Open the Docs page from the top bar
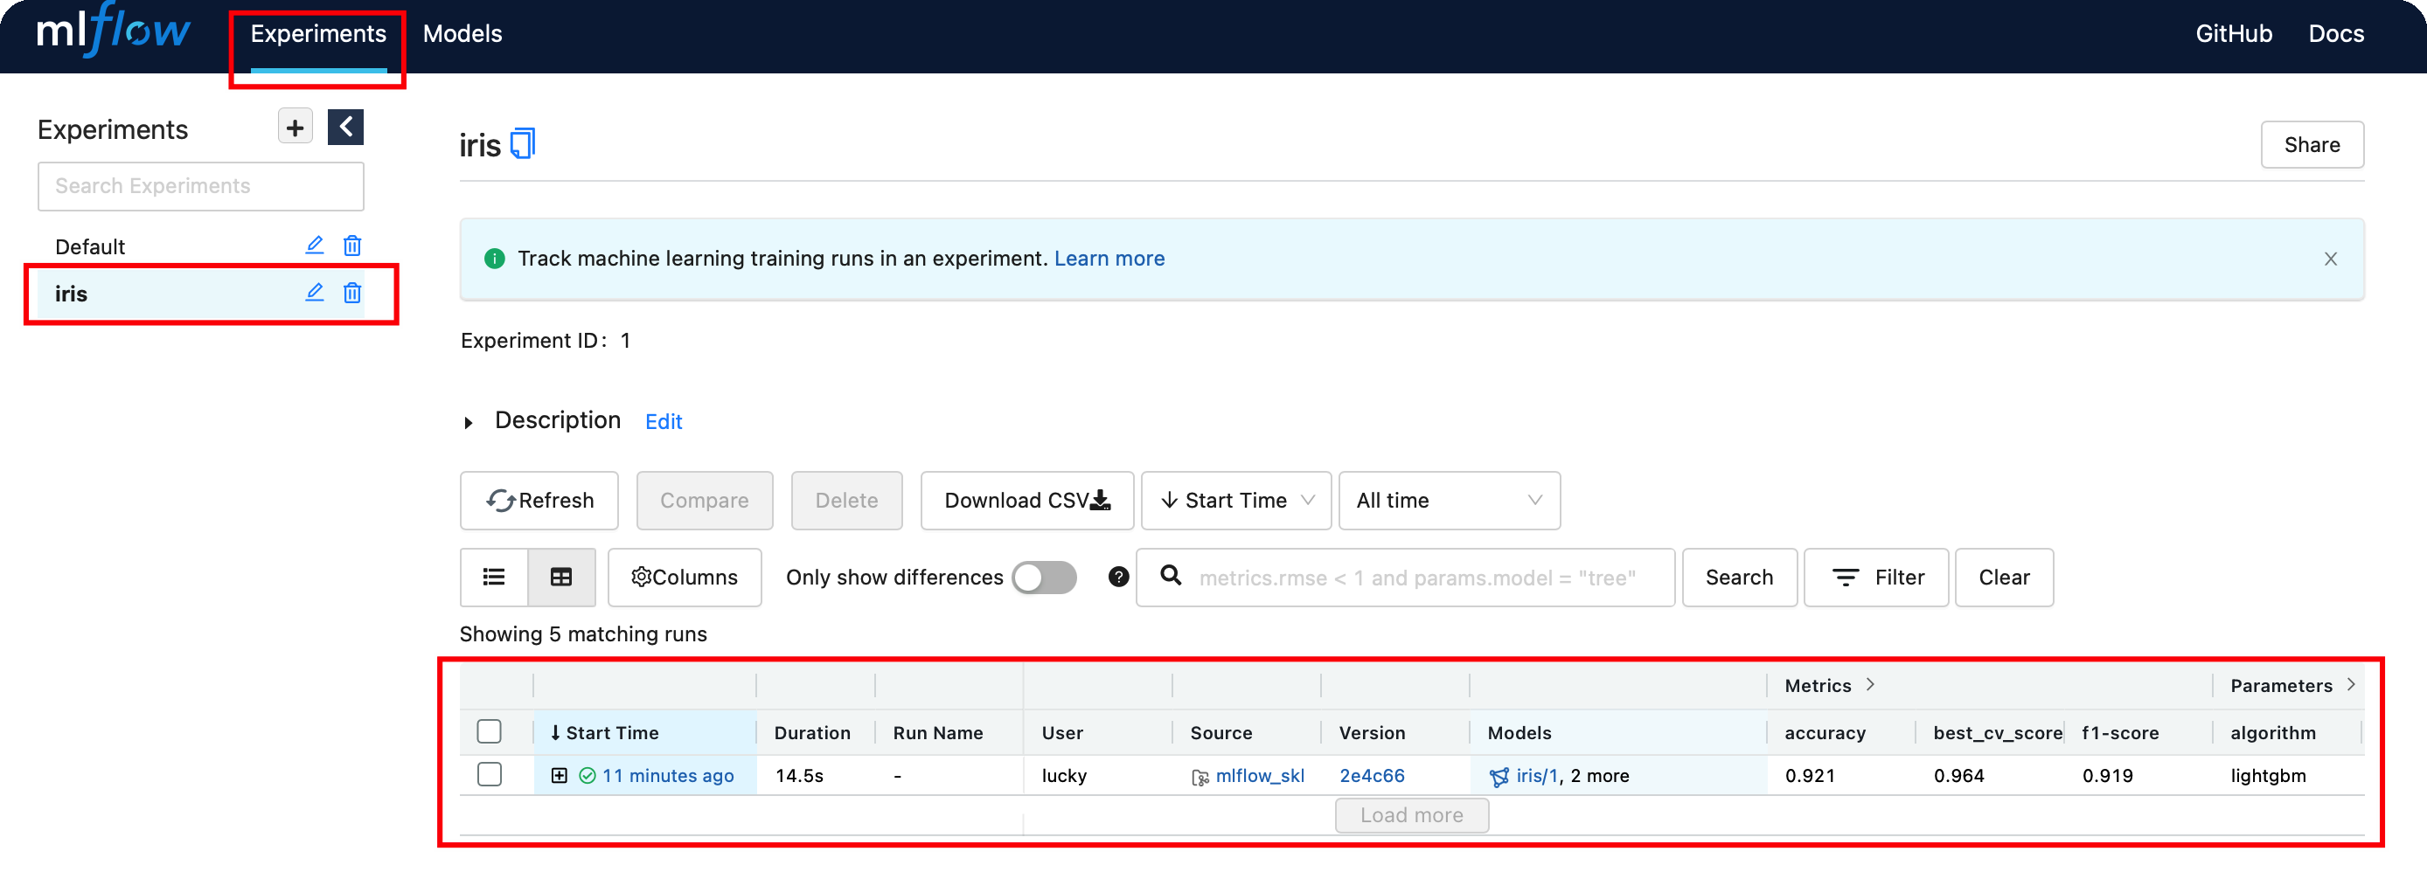2427x879 pixels. (2337, 34)
